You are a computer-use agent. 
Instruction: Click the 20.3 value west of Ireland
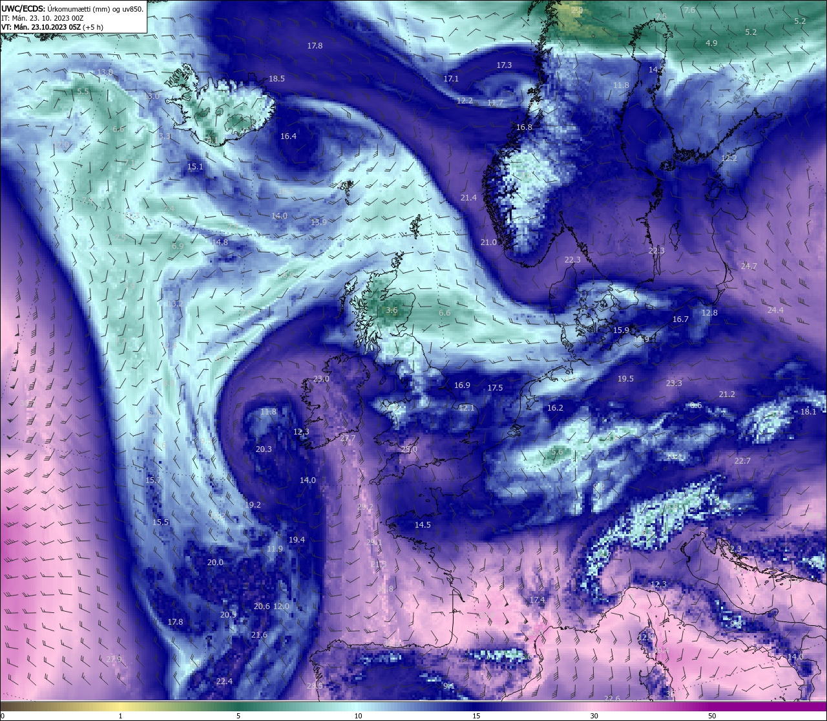tap(264, 449)
